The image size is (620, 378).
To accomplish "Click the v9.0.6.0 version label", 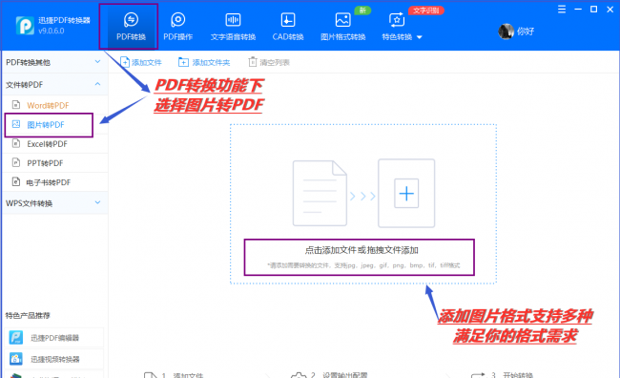I will 51,31.
